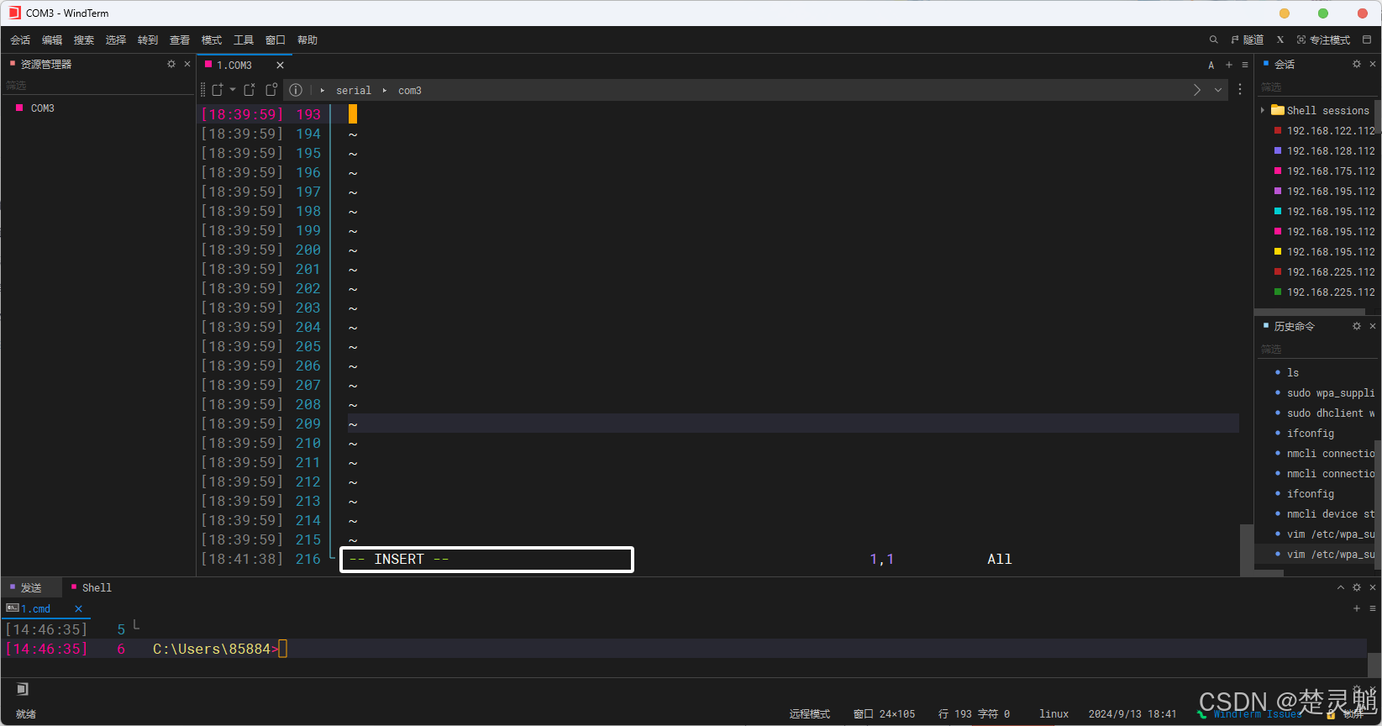
Task: Add a new shell tab in the bottom panel
Action: (x=1357, y=608)
